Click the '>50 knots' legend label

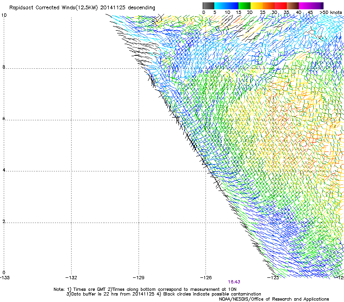click(x=331, y=13)
